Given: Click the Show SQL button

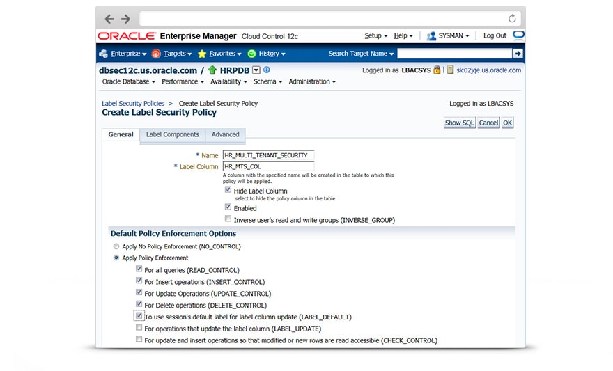Looking at the screenshot, I should point(459,123).
